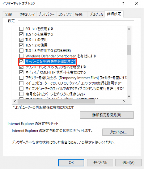Enable the SSL 3.0 checkbox

(21, 29)
